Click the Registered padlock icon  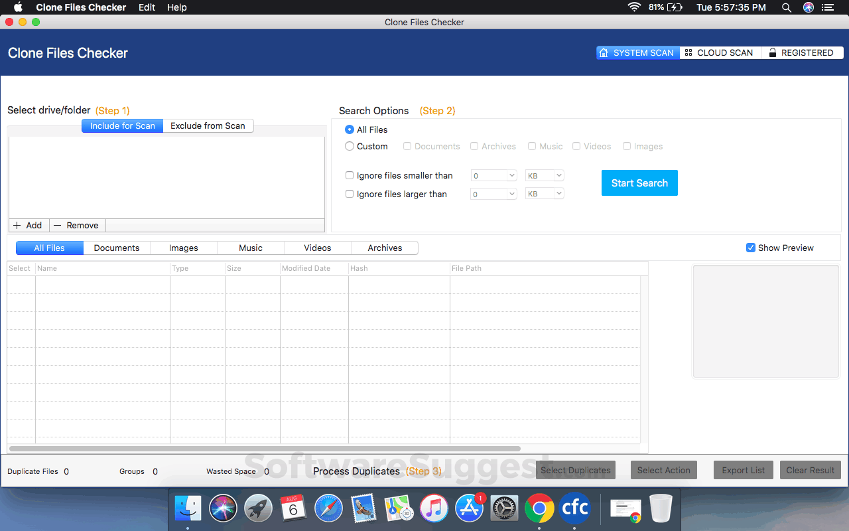pos(772,52)
